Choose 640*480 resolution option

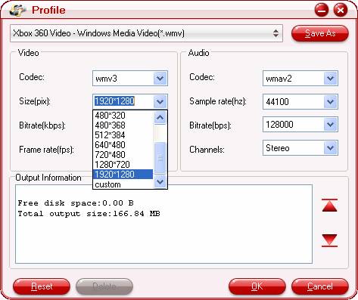point(123,145)
